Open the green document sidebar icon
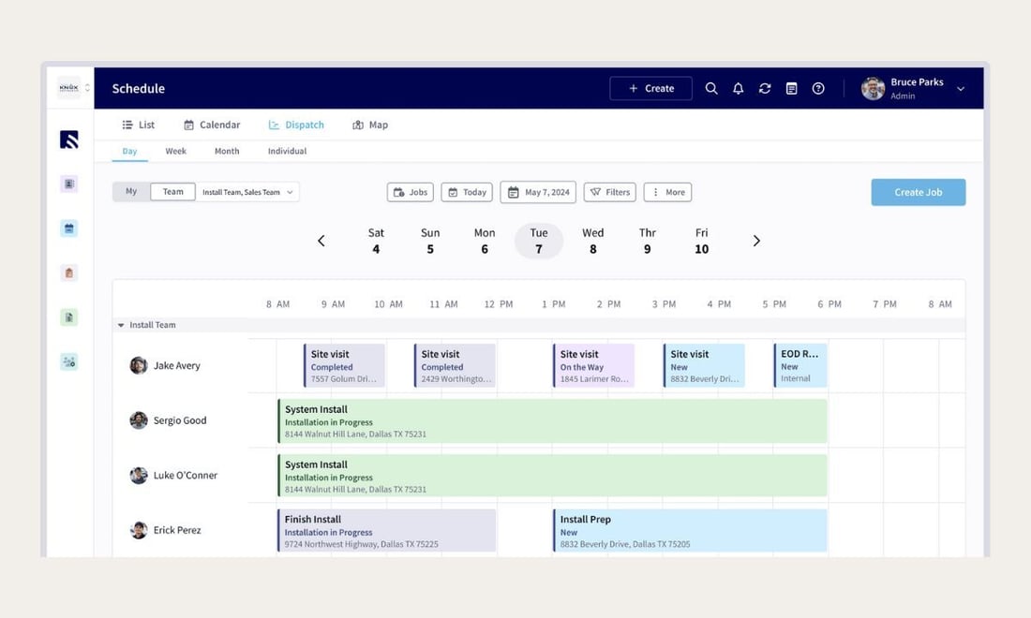Viewport: 1031px width, 618px height. click(x=69, y=317)
